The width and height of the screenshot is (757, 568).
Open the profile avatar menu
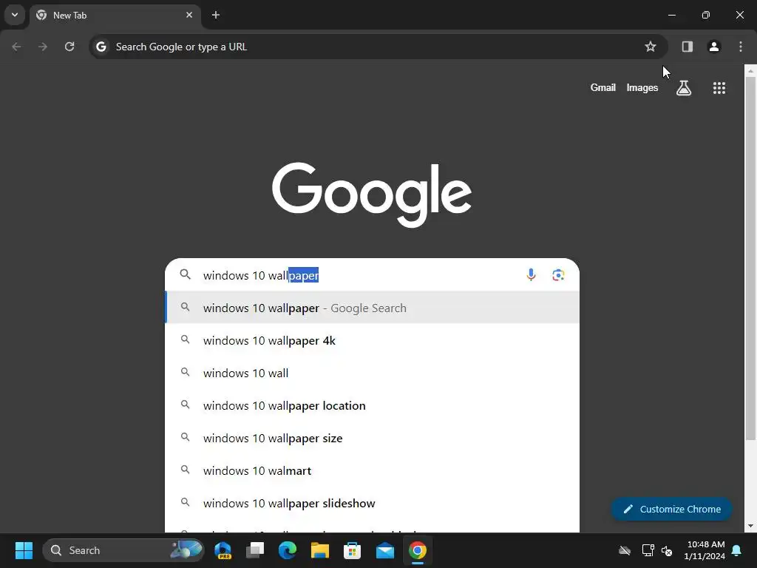coord(714,47)
